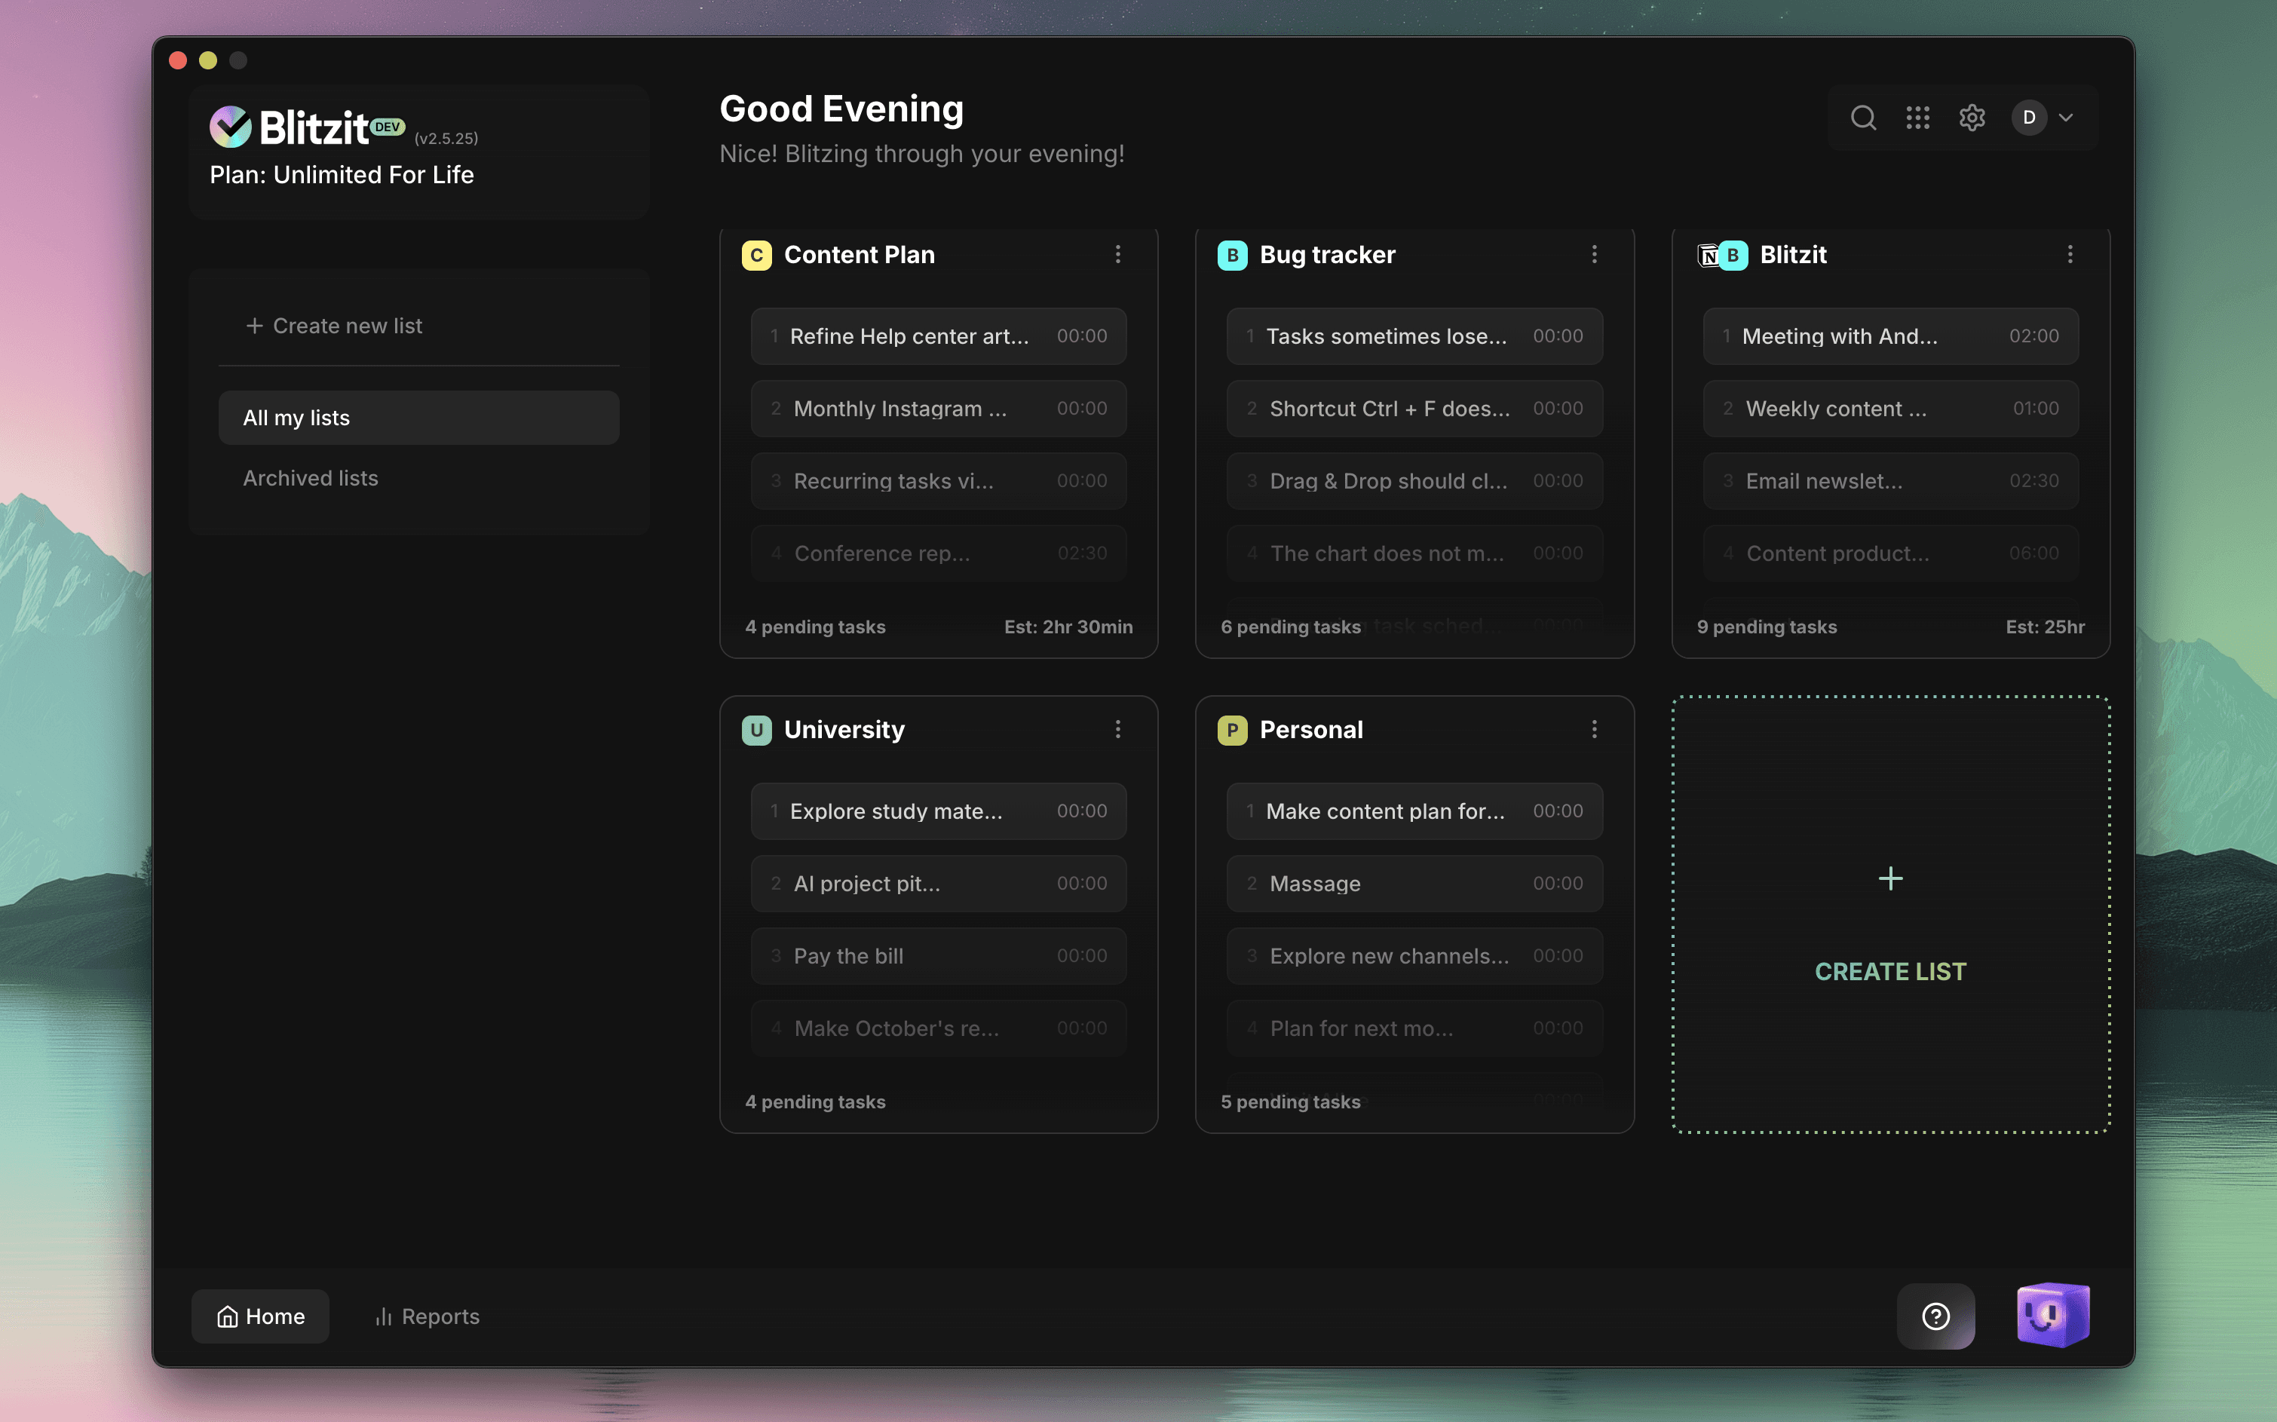
Task: Click the yellow C Content Plan badge
Action: tap(756, 255)
